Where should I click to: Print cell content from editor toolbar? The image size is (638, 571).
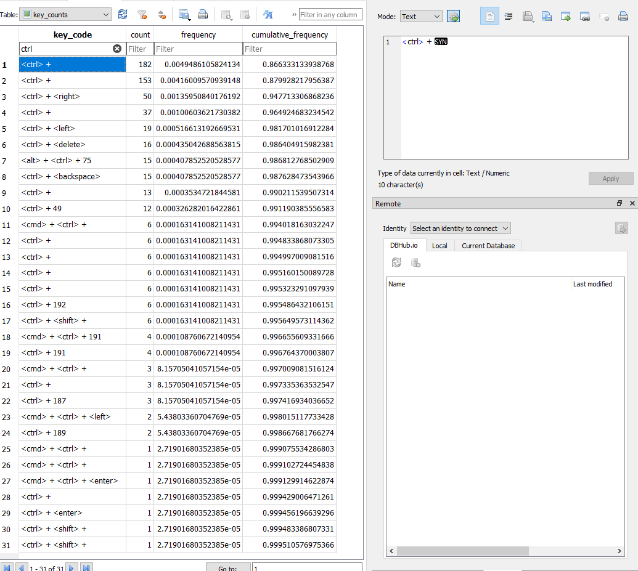[623, 16]
